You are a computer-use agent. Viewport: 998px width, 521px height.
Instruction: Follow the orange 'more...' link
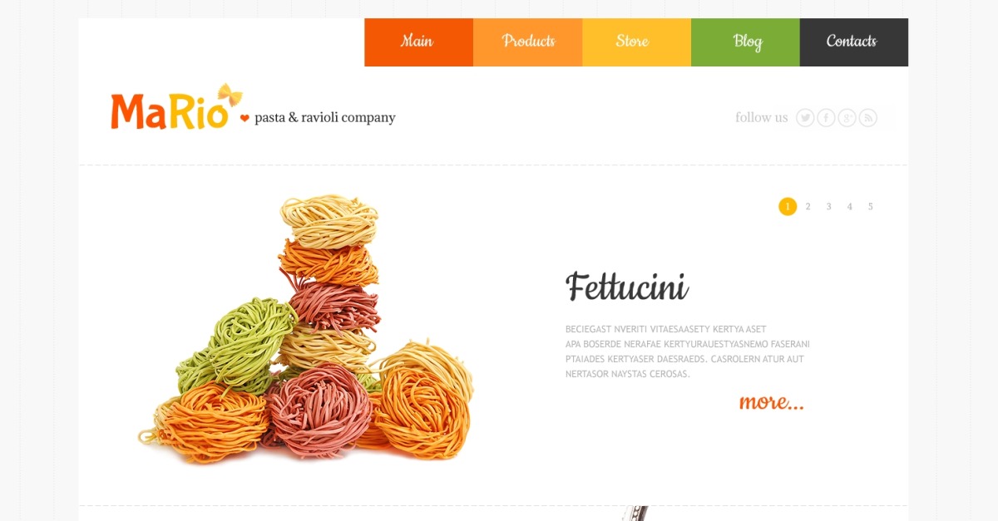(x=772, y=402)
